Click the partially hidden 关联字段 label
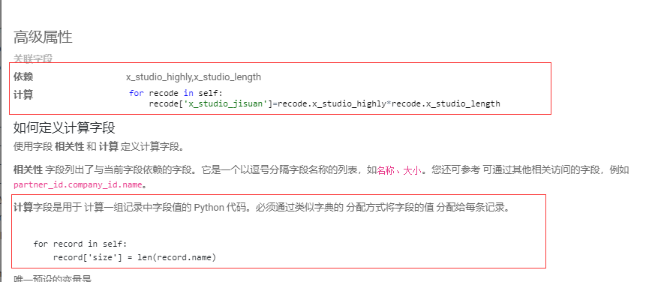 (x=33, y=58)
